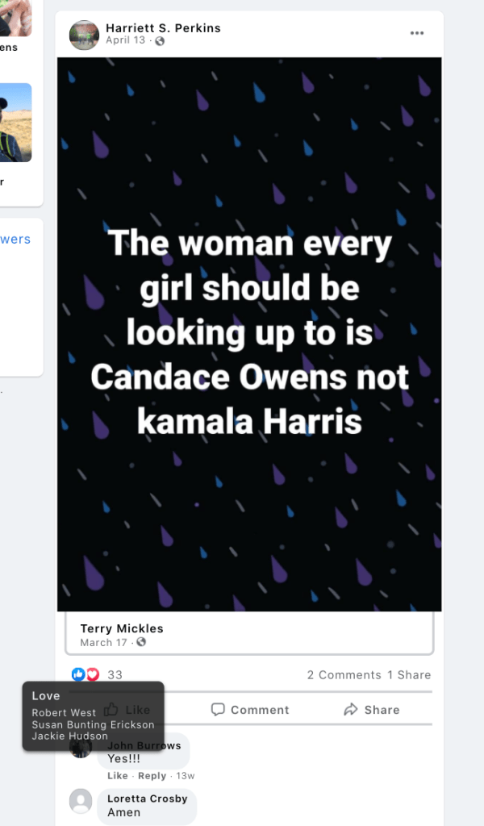
Task: Open Loretta Crosby's profile name
Action: (x=147, y=799)
